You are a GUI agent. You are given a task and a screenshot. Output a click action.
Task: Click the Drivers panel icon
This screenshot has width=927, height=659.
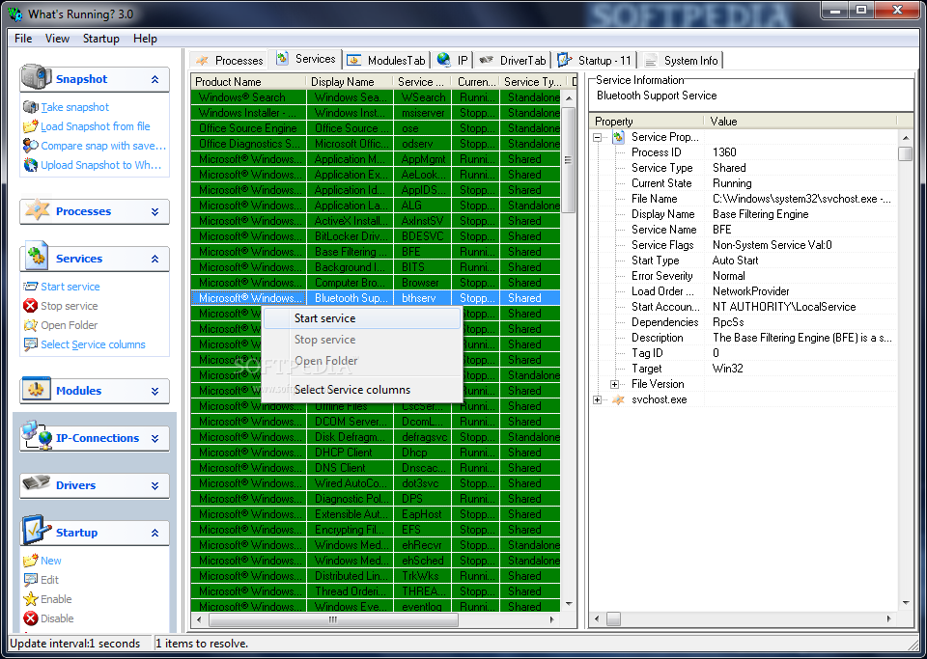tap(36, 483)
